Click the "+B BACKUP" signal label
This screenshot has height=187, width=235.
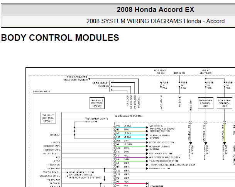pyautogui.click(x=54, y=180)
